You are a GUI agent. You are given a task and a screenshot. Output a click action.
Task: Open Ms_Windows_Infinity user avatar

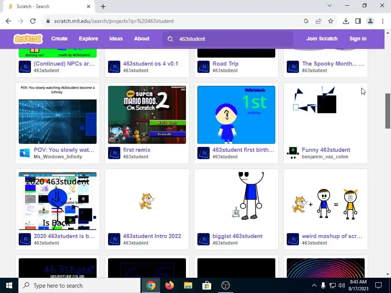click(25, 153)
